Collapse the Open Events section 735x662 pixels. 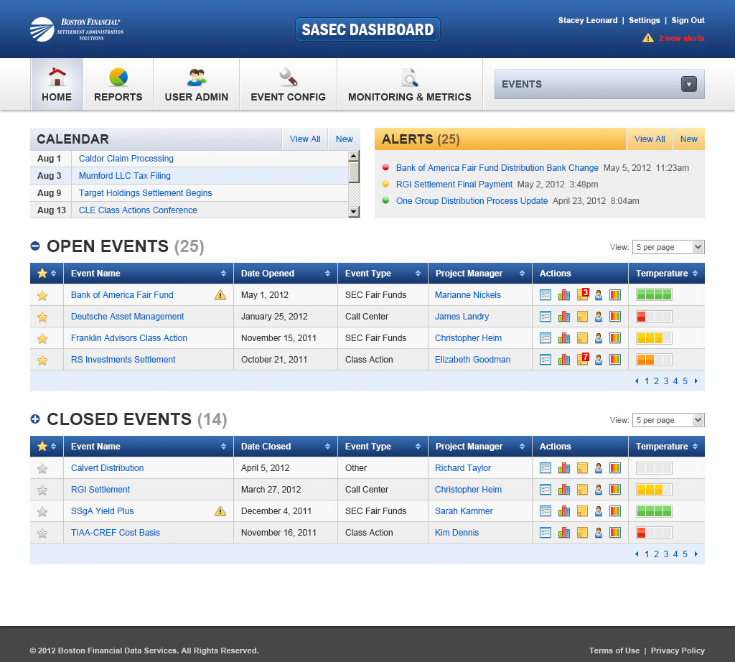[x=35, y=246]
